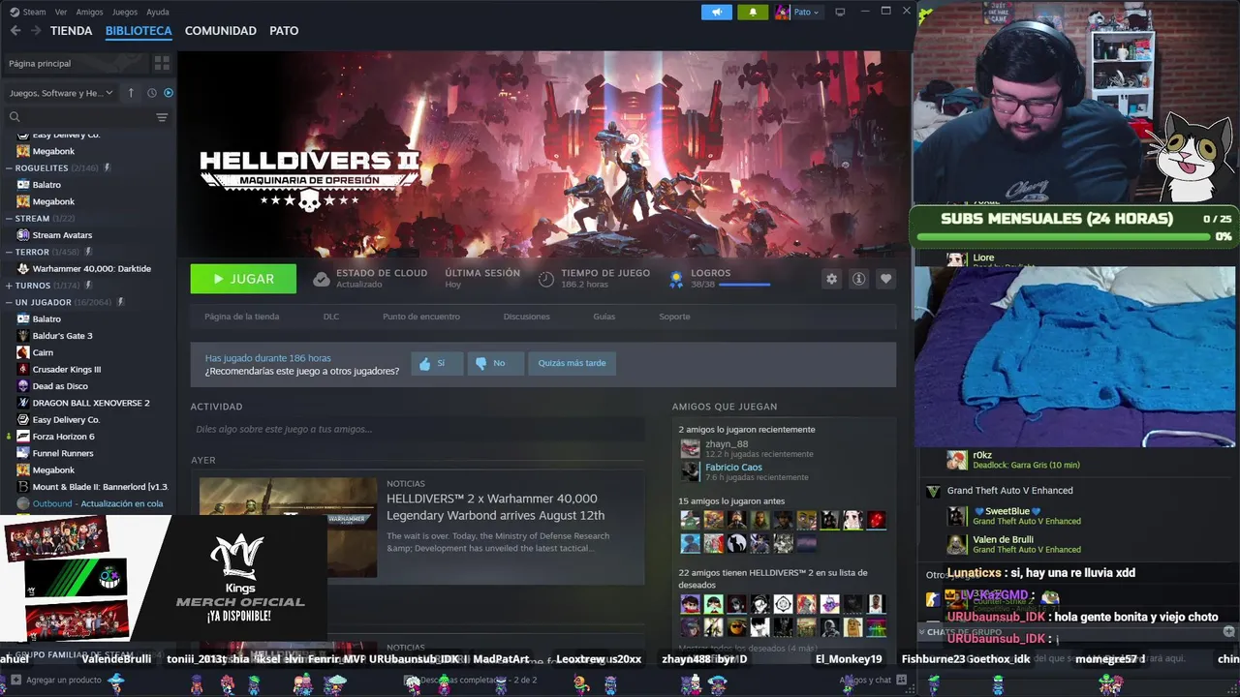
Task: Click the library search field
Action: (x=77, y=117)
